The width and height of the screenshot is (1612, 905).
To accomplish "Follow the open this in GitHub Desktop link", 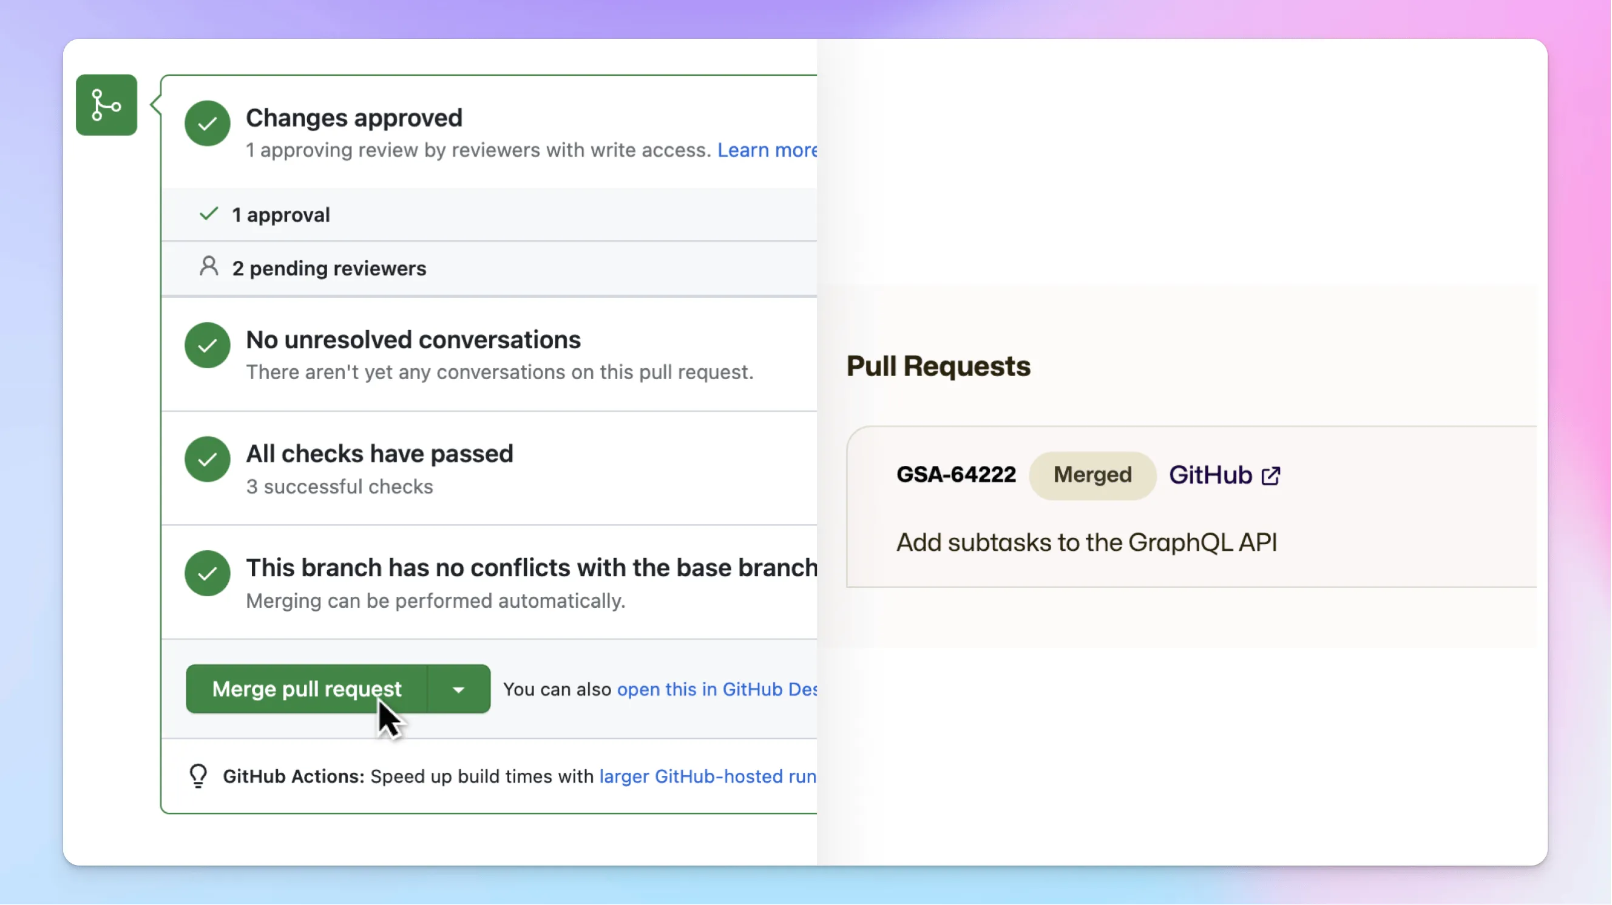I will tap(717, 689).
